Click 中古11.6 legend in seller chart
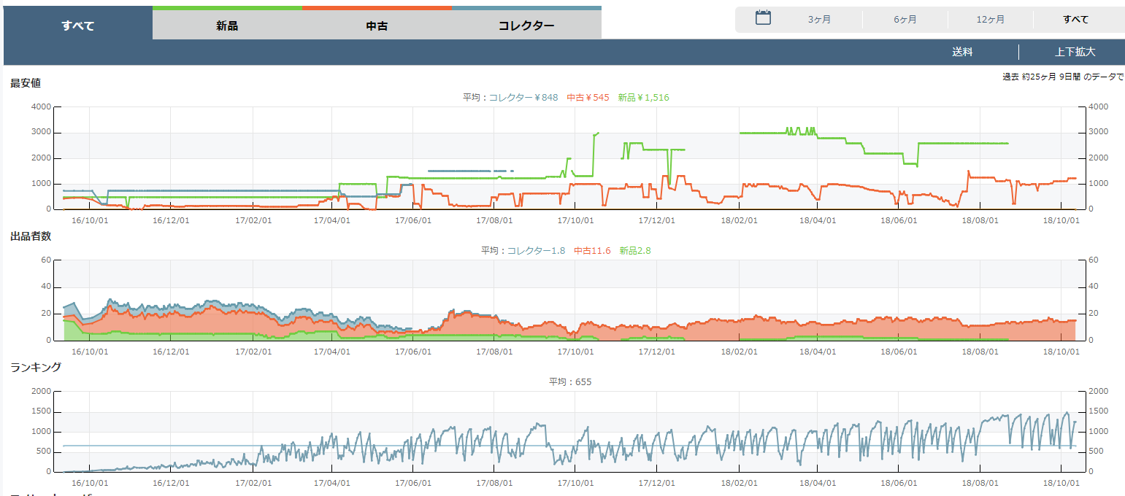Viewport: 1125px width, 496px height. pos(592,250)
